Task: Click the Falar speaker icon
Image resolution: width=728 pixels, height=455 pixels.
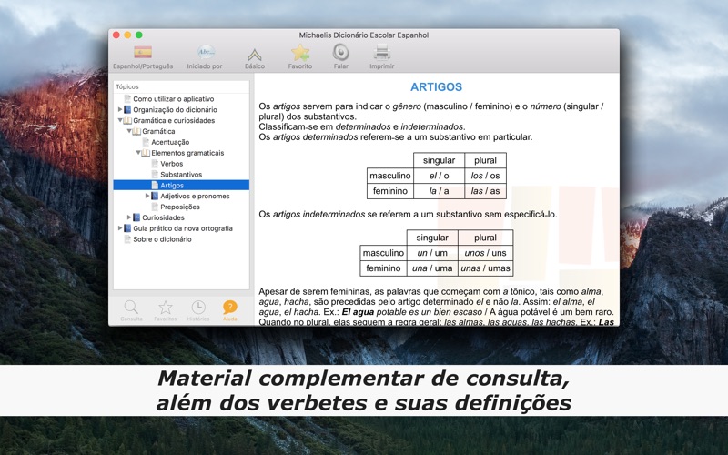Action: tap(340, 52)
